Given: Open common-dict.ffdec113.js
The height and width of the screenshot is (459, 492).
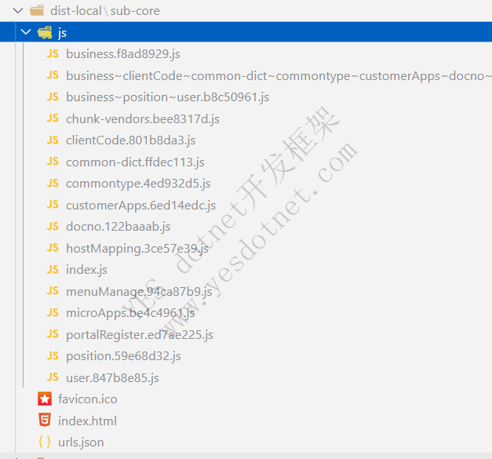Looking at the screenshot, I should pos(135,162).
